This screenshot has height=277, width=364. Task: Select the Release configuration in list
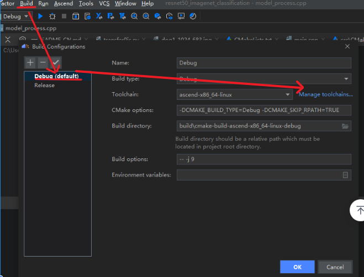57,86
